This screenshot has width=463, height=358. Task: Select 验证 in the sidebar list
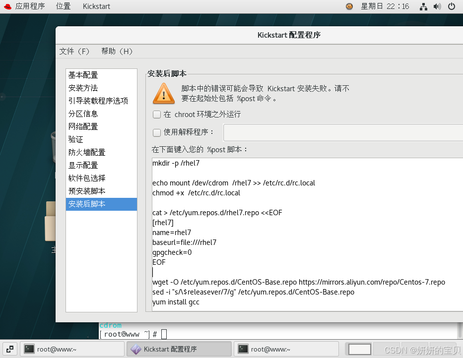coord(101,139)
